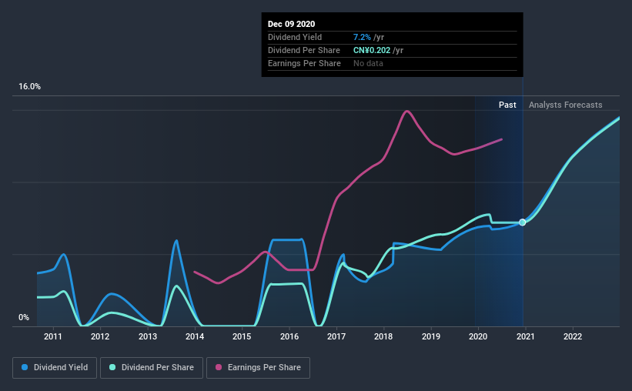Click the 2020 x-axis year label
Viewport: 632px width, 391px height.
[478, 336]
